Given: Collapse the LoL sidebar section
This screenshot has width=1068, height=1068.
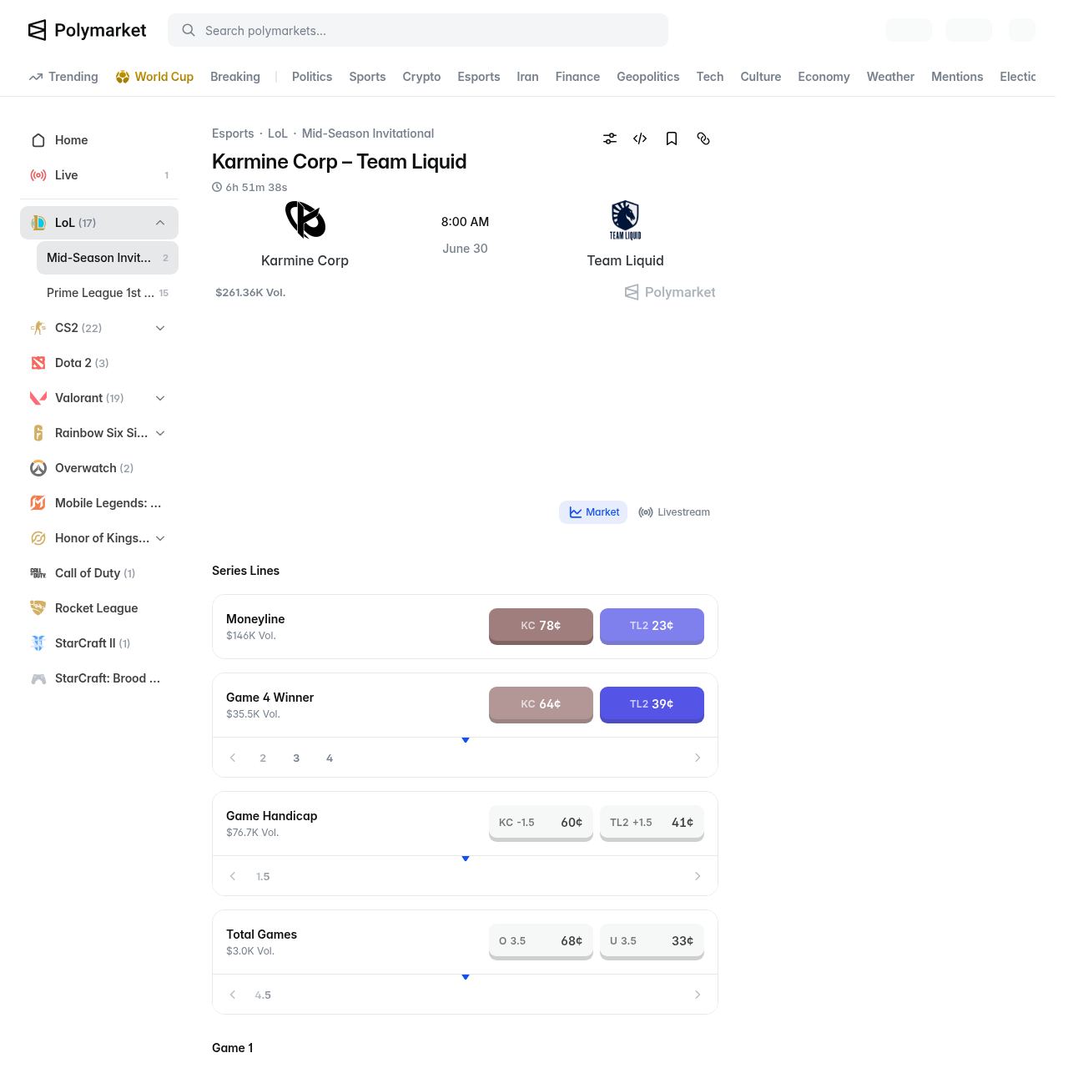Looking at the screenshot, I should pos(160,223).
